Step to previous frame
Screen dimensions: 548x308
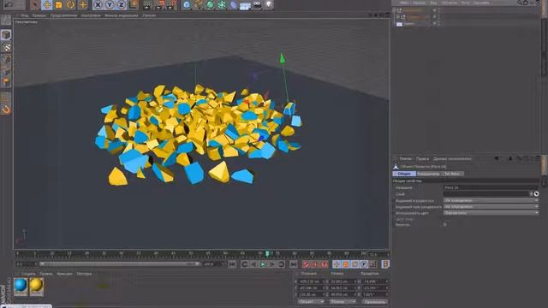(x=253, y=264)
